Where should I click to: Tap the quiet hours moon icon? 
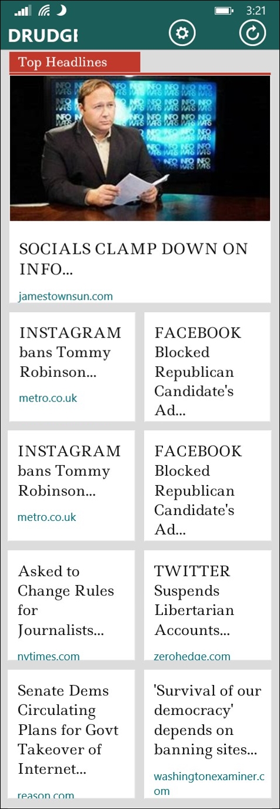pos(62,11)
